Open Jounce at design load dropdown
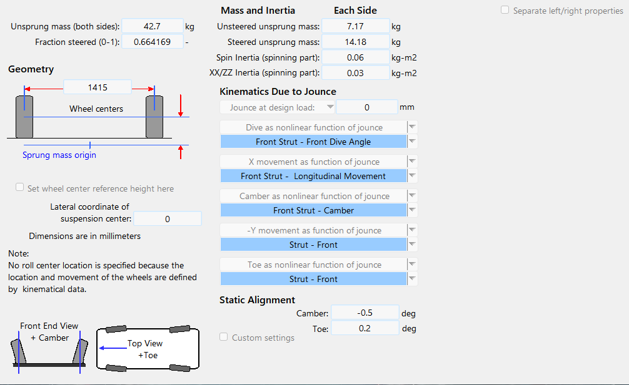 [x=278, y=107]
